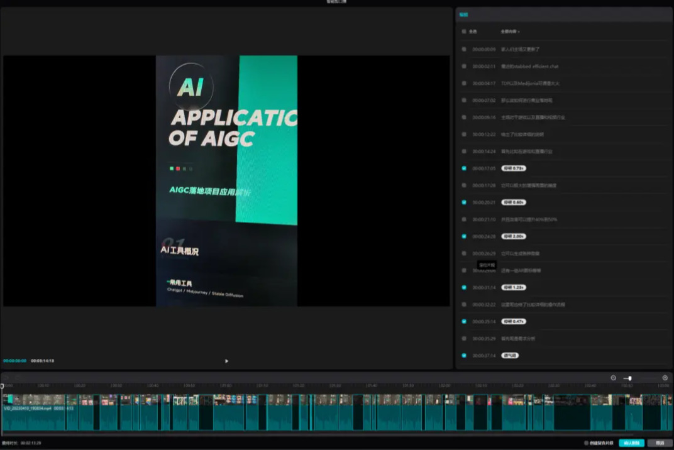The image size is (674, 450).
Task: Check the box for the 00:00:02:11 line
Action: [464, 66]
